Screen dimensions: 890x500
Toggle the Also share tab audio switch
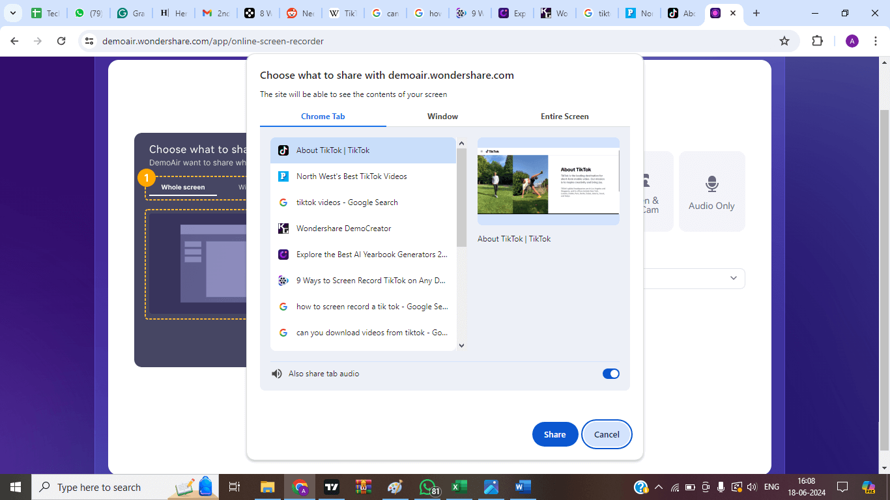pyautogui.click(x=611, y=374)
